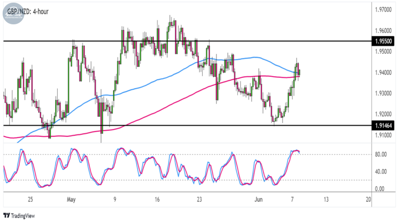Click the 20 date label on time axis
The image size is (399, 224).
tap(368, 199)
